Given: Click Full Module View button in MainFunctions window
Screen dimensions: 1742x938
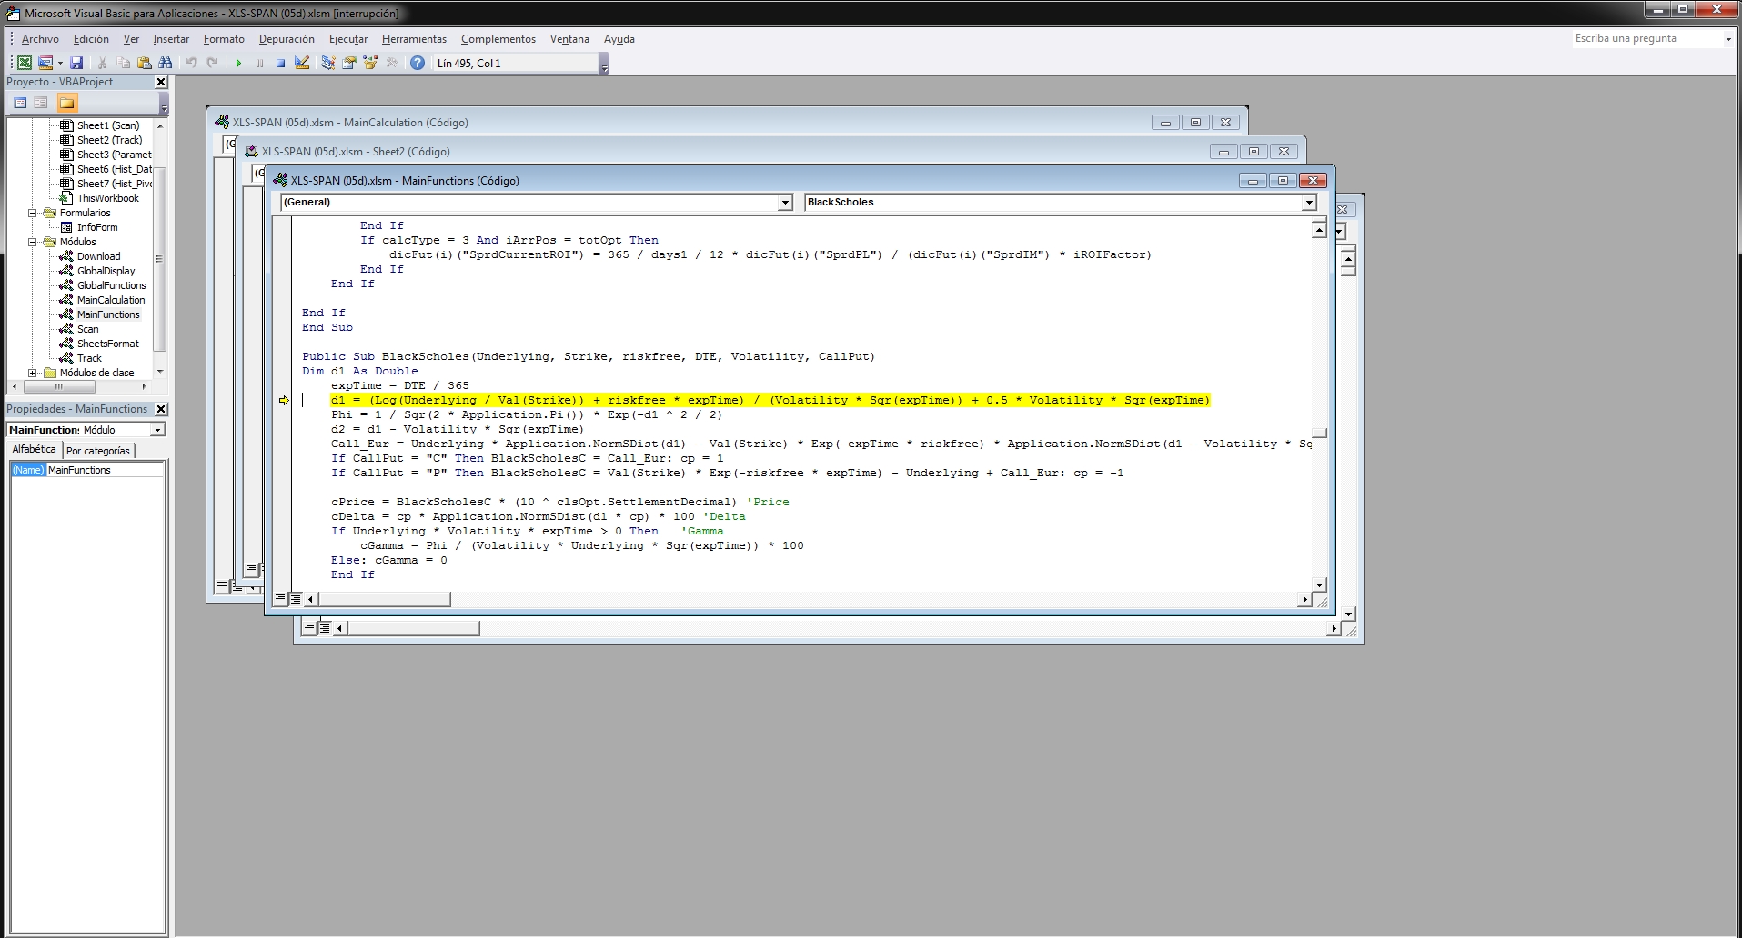Looking at the screenshot, I should pyautogui.click(x=296, y=599).
